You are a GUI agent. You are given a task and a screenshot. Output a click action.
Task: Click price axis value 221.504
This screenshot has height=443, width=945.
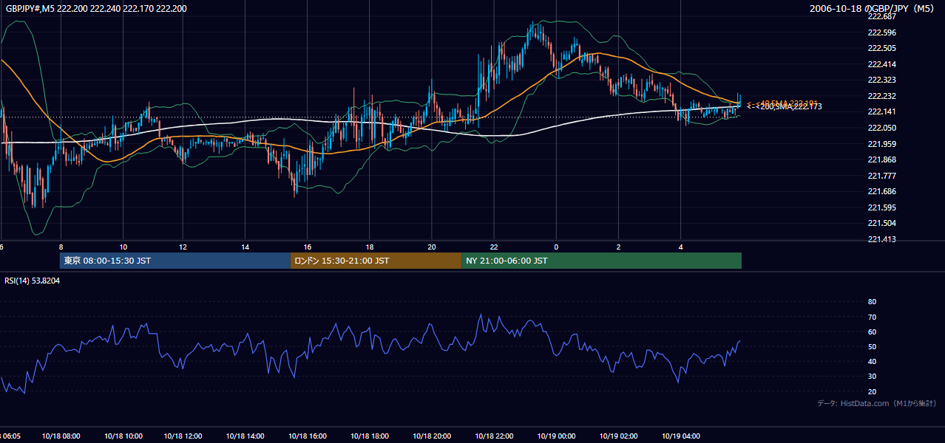881,223
